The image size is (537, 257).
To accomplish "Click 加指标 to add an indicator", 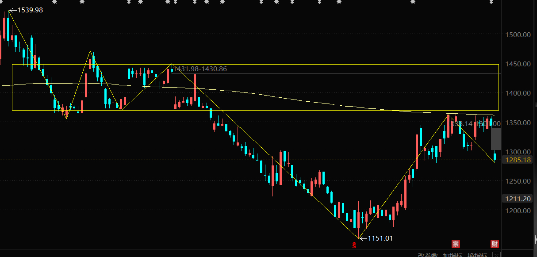I will (x=453, y=255).
